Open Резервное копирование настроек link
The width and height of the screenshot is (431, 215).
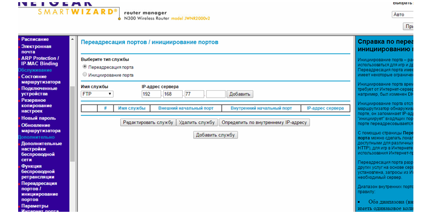pyautogui.click(x=36, y=106)
